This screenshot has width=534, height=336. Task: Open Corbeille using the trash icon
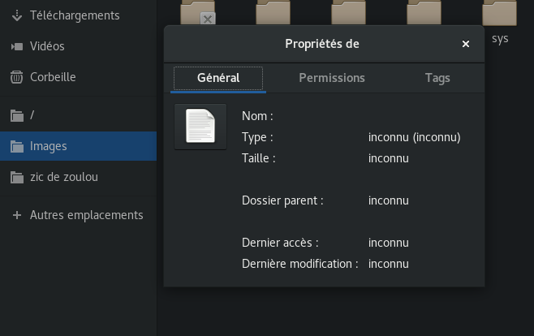[16, 77]
